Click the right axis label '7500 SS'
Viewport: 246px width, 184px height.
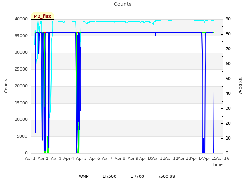241,86
